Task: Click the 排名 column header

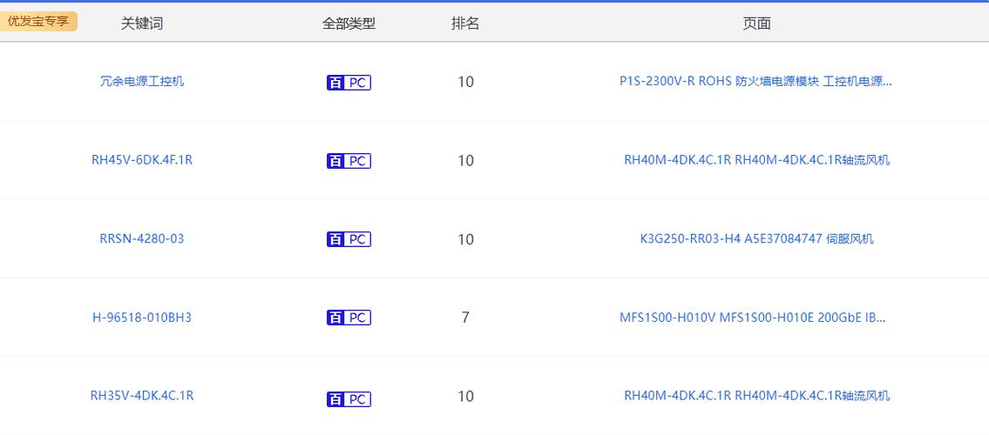Action: (465, 23)
